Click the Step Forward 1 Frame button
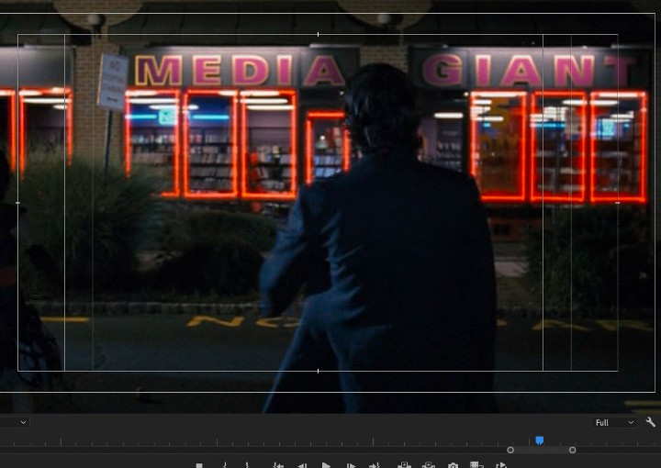The height and width of the screenshot is (468, 661). 351,465
